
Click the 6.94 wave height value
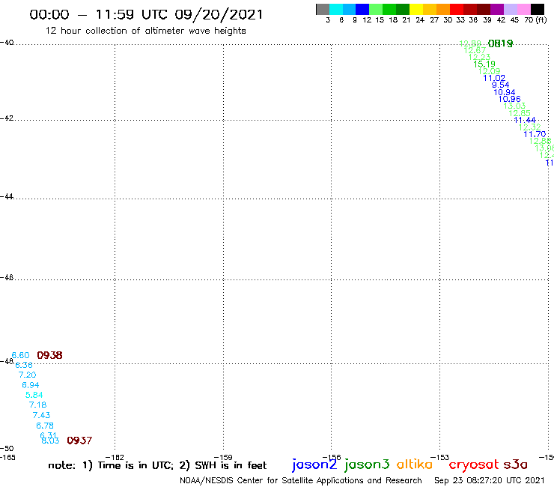point(31,385)
